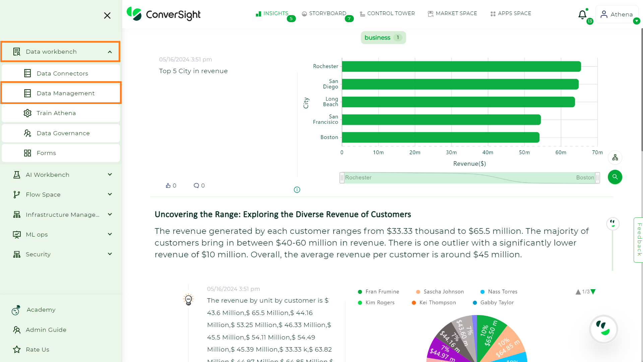Click the drill-down hierarchy icon beside chart
The image size is (643, 362).
pyautogui.click(x=615, y=157)
